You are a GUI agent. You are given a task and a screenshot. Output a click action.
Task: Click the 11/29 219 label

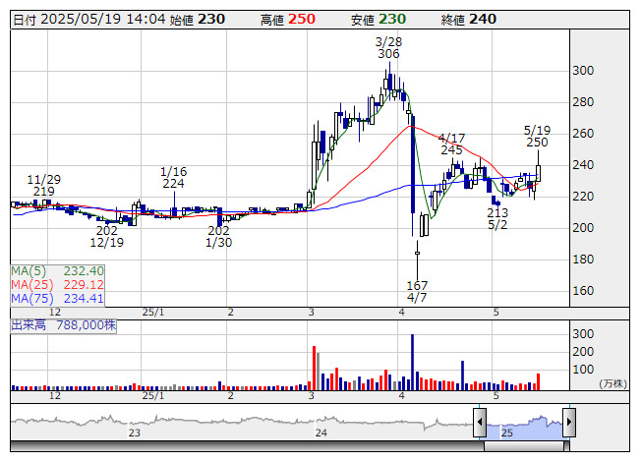[44, 186]
